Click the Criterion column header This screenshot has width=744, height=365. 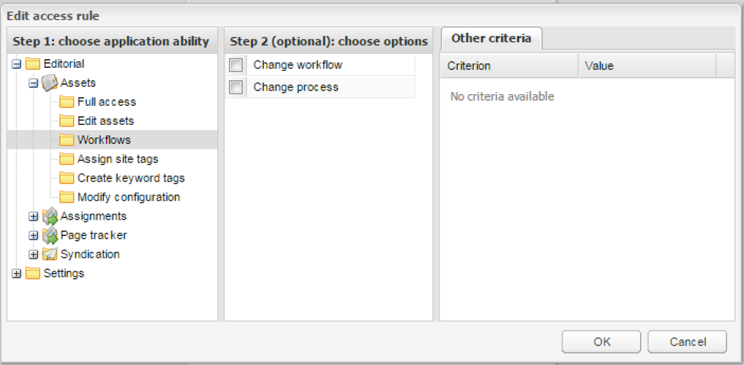[x=509, y=66]
